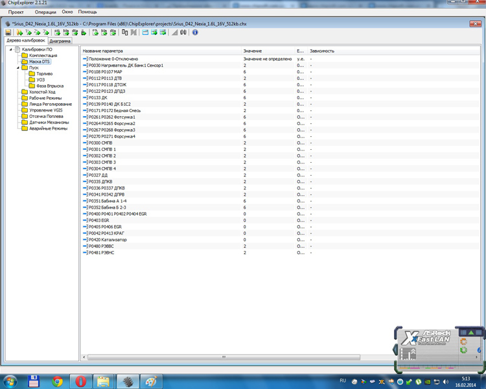Screen dimensions: 486x389
Task: Switch to the Диаграмма tab
Action: tap(60, 41)
